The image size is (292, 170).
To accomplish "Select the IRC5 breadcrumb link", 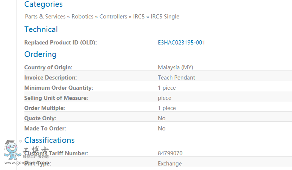I will [139, 17].
